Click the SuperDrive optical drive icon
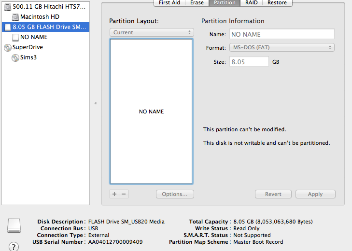 (x=8, y=47)
